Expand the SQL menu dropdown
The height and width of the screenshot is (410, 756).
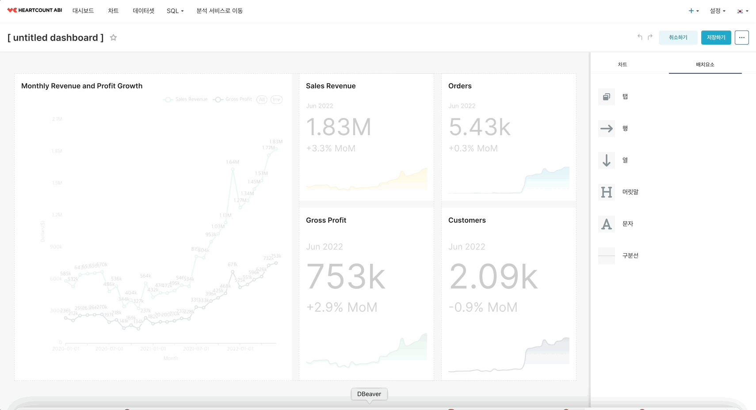pos(175,11)
